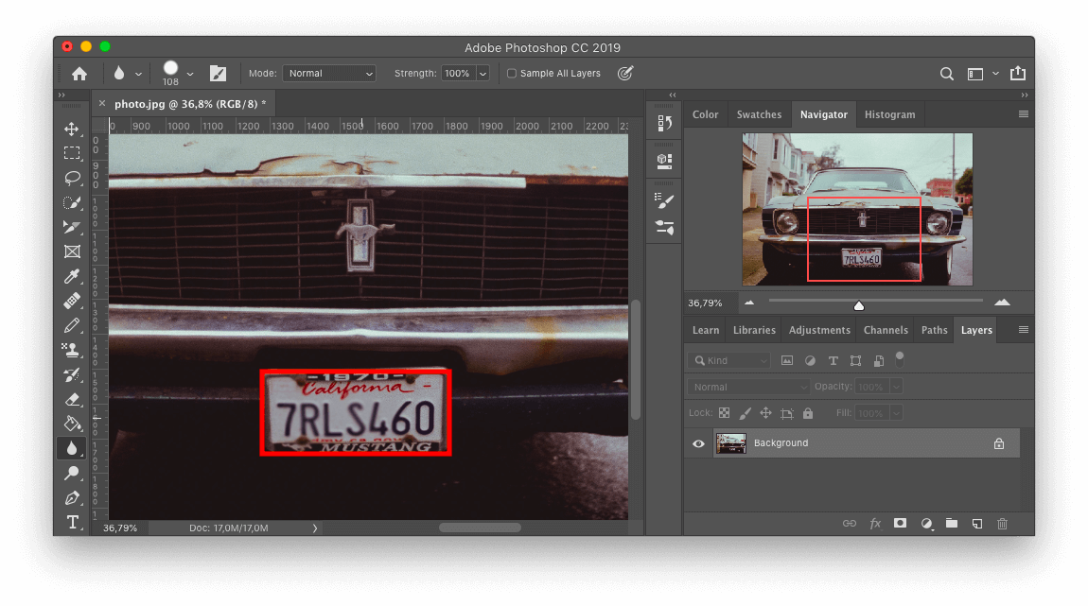
Task: Open the layer Opacity dropdown arrow
Action: [897, 387]
